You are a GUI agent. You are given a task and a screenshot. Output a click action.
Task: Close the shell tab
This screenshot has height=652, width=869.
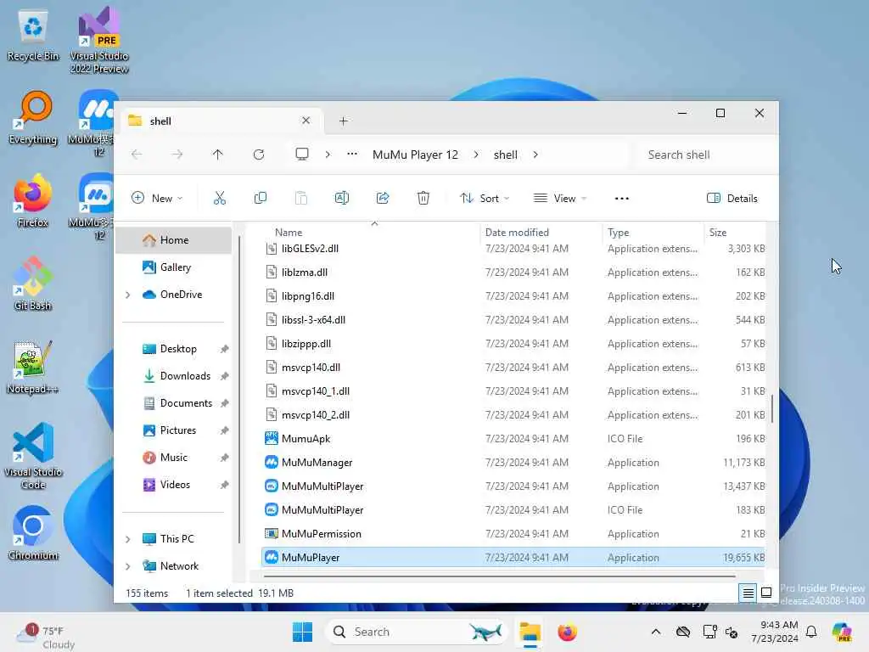(x=306, y=121)
